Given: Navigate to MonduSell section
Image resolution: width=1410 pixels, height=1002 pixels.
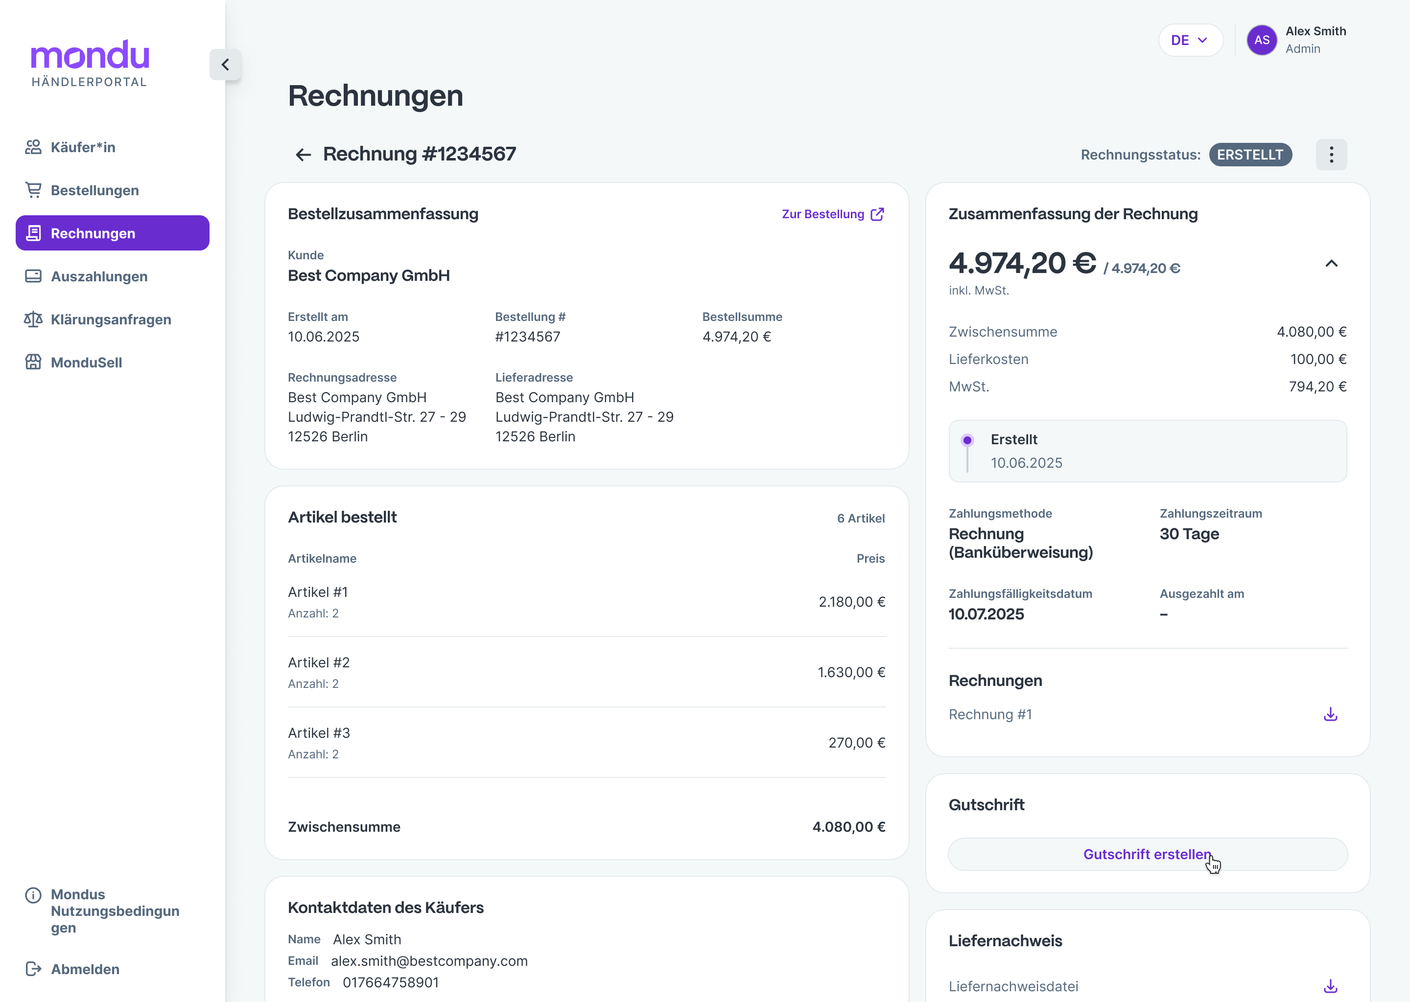Looking at the screenshot, I should pos(86,363).
